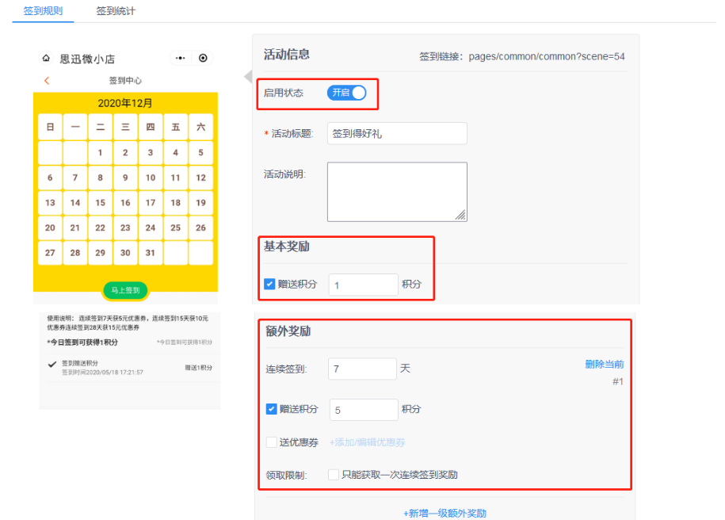The height and width of the screenshot is (520, 725).
Task: Click the 赠送1积分 text in the record
Action: tap(198, 368)
